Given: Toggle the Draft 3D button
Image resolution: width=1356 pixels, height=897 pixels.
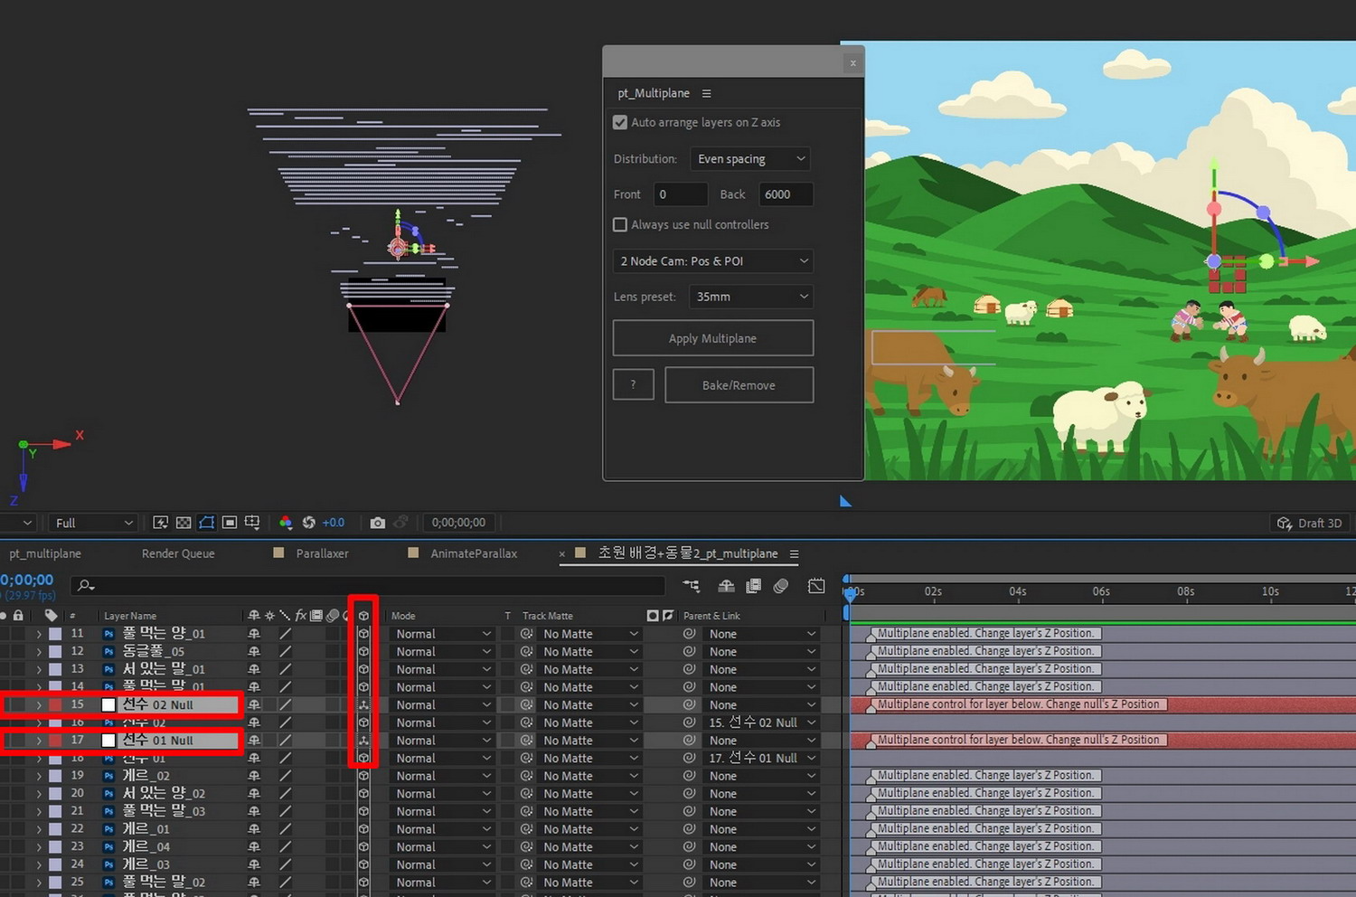Looking at the screenshot, I should tap(1309, 523).
